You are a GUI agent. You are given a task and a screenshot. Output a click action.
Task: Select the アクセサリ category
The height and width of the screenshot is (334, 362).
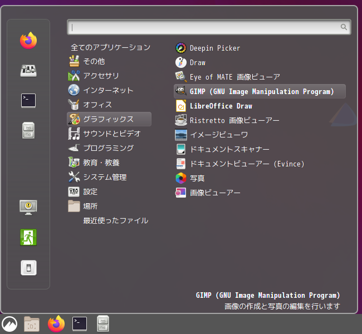pyautogui.click(x=109, y=76)
